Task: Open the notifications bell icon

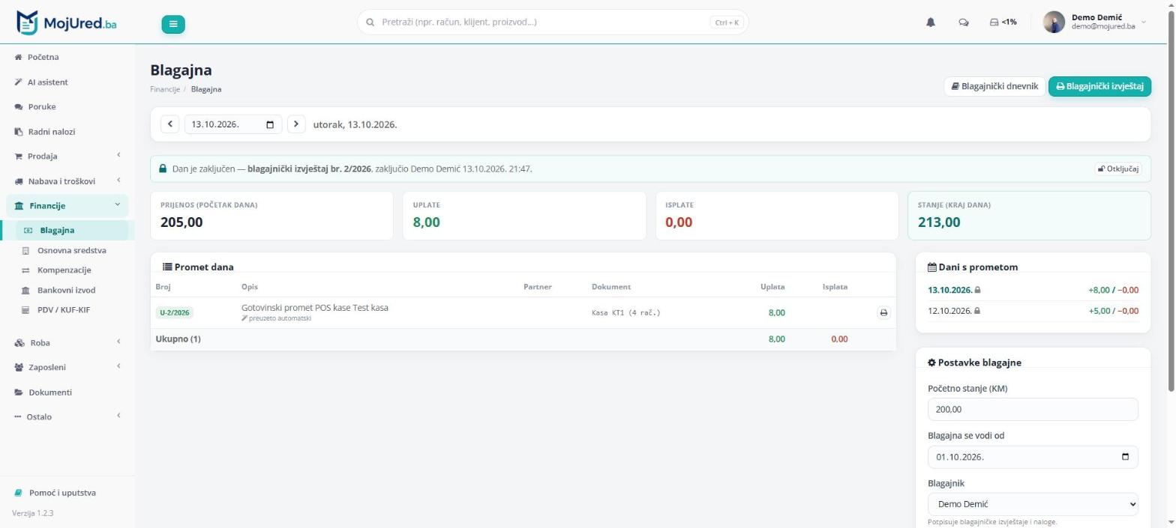Action: [x=930, y=22]
